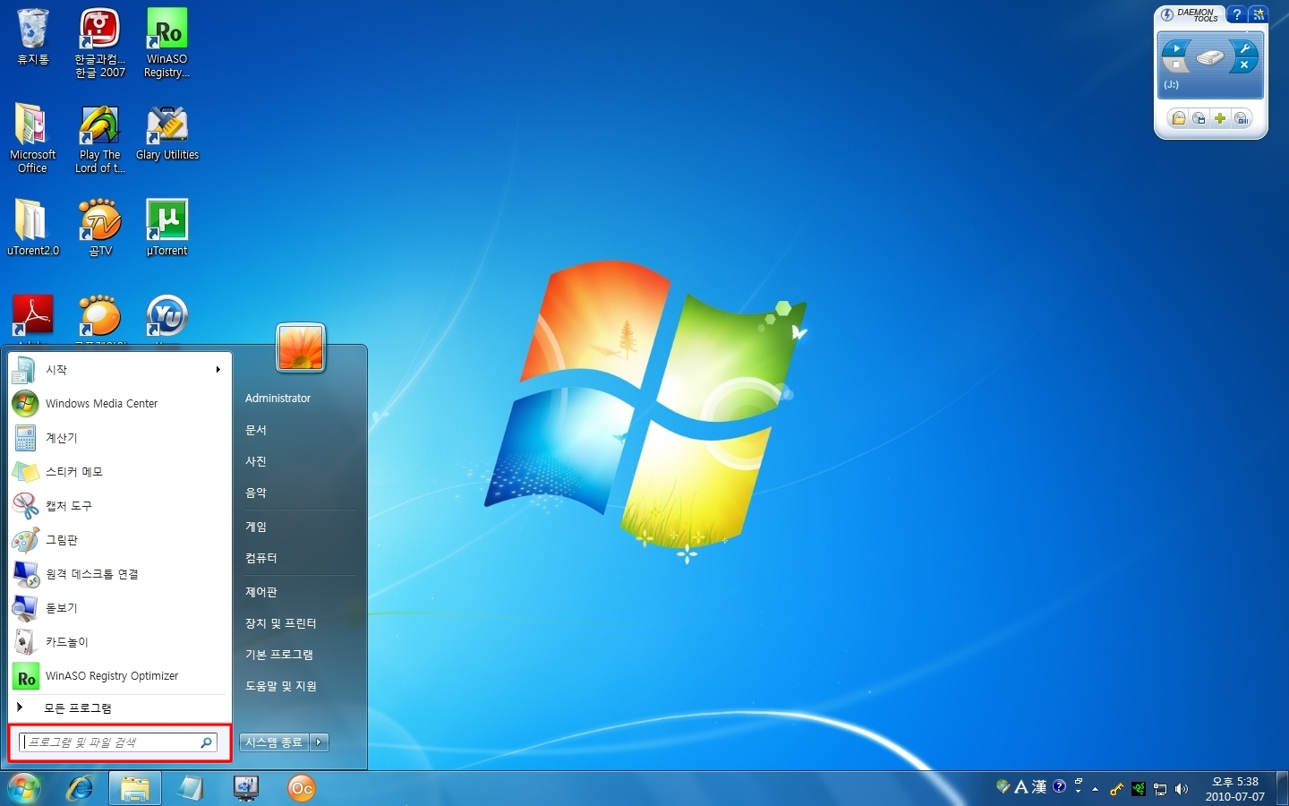The height and width of the screenshot is (806, 1289).
Task: Open 문서 (Documents) in the Start menu
Action: click(x=300, y=430)
